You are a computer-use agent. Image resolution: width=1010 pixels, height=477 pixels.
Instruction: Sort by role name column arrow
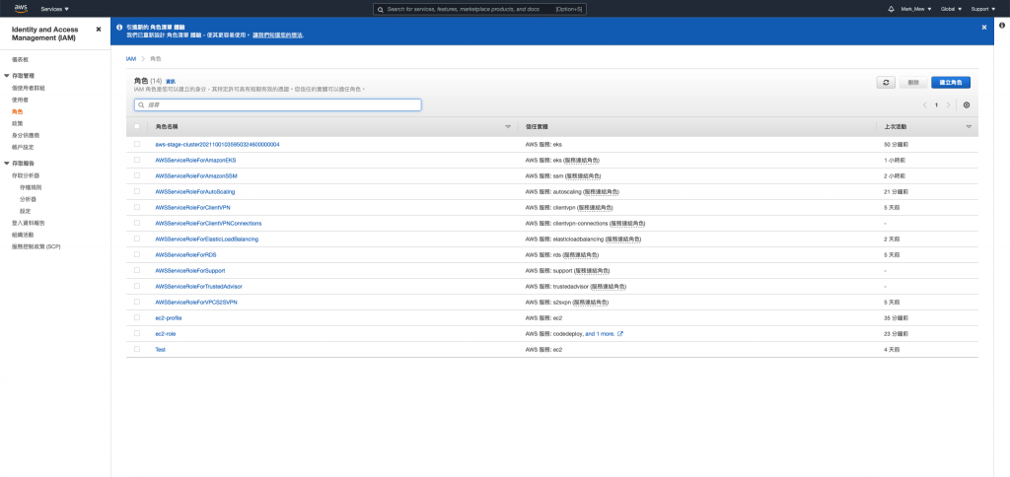click(508, 127)
